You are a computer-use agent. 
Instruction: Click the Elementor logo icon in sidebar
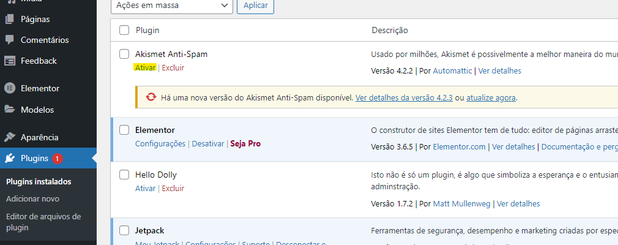(x=10, y=88)
